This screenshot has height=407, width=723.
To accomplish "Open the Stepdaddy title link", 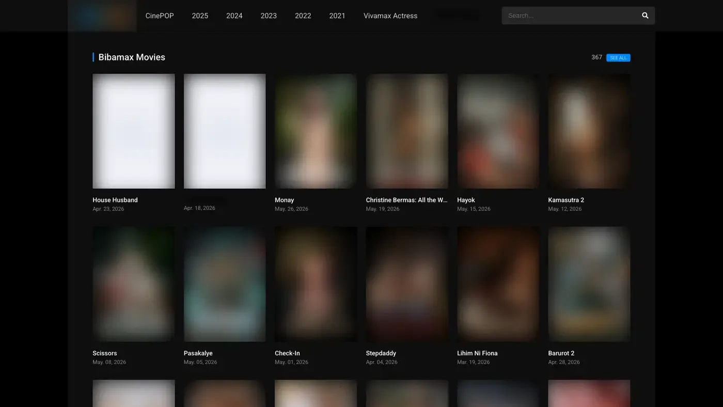I will (x=381, y=353).
